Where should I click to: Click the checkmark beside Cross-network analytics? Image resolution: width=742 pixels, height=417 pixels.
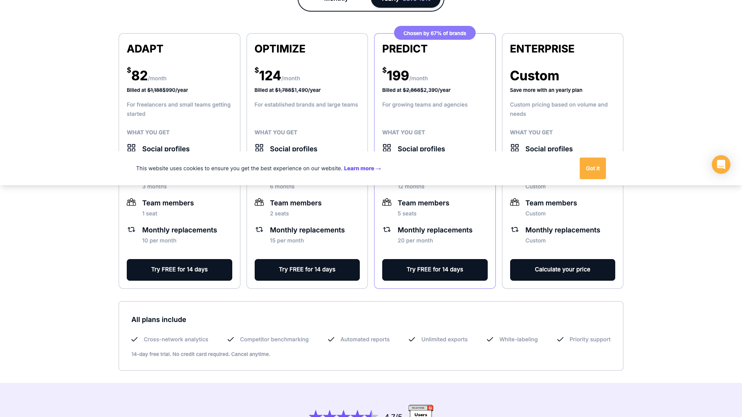pyautogui.click(x=134, y=339)
